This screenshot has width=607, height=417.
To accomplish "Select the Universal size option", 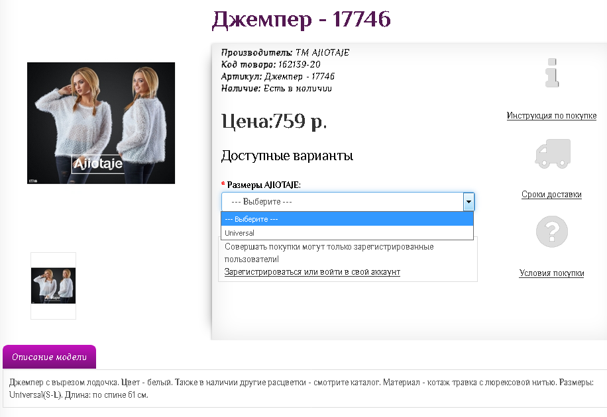I will tap(347, 233).
